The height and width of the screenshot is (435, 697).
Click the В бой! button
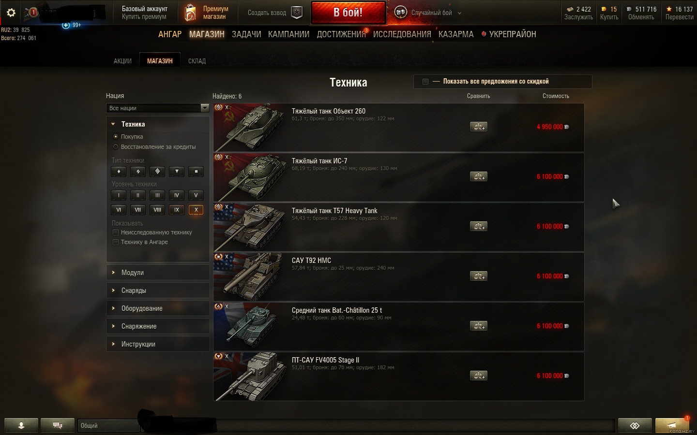click(348, 13)
